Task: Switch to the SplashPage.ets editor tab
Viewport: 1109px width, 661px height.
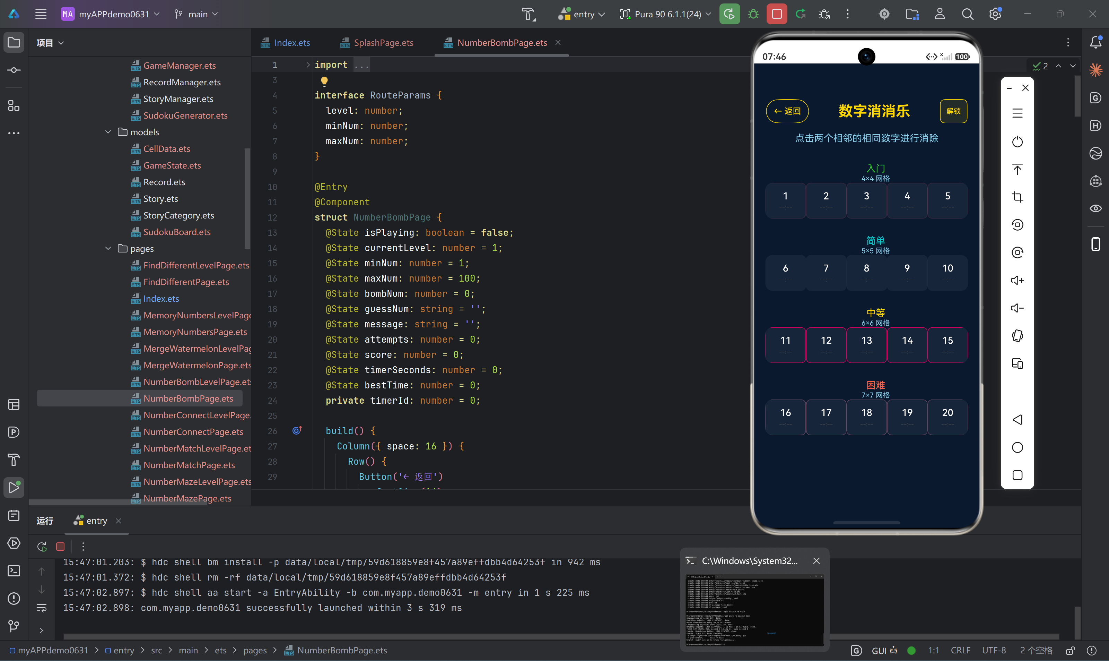Action: point(377,43)
